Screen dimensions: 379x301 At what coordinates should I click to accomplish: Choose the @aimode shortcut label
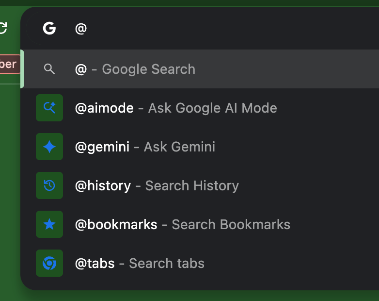104,108
